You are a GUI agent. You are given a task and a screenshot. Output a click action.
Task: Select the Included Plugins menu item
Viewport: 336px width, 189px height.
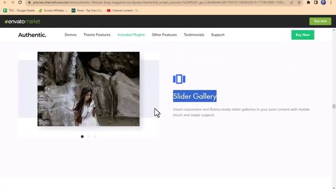[131, 35]
